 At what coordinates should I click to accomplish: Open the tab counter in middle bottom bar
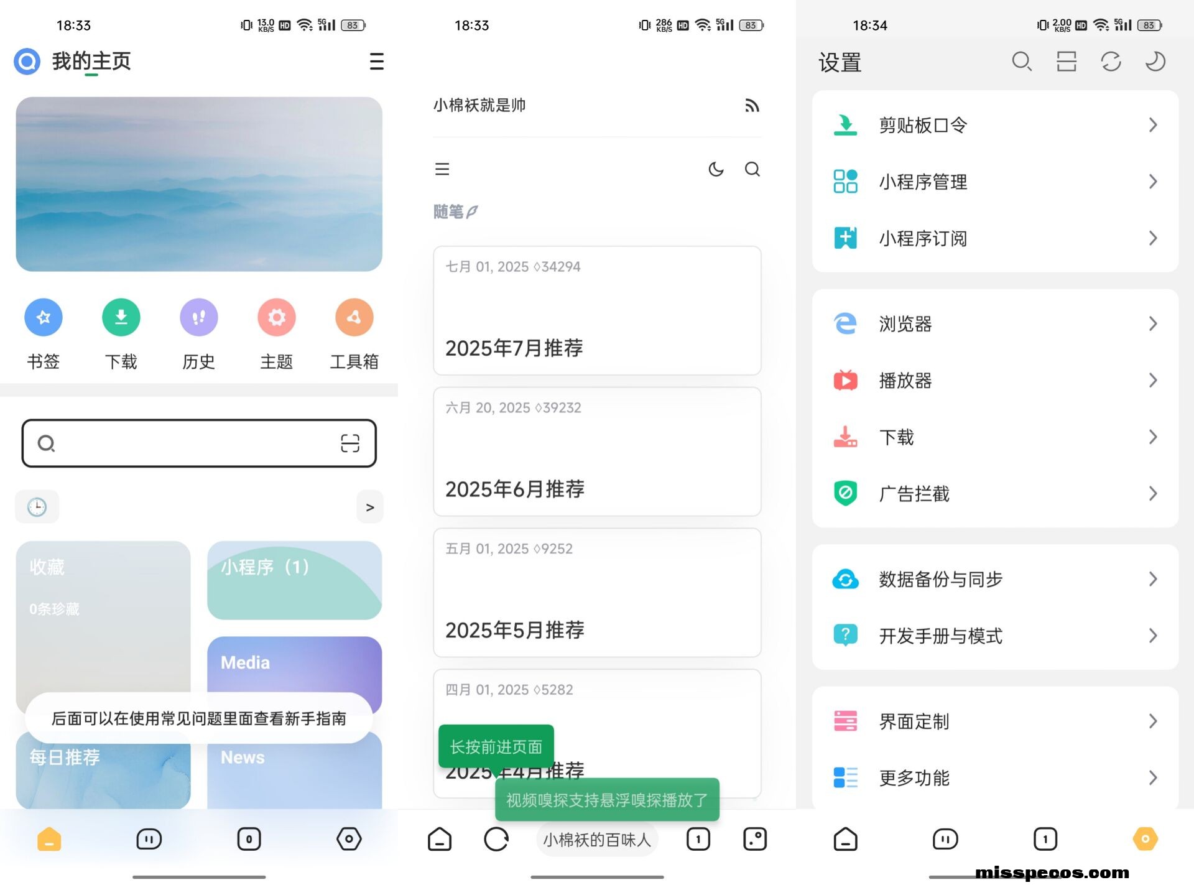pos(698,839)
